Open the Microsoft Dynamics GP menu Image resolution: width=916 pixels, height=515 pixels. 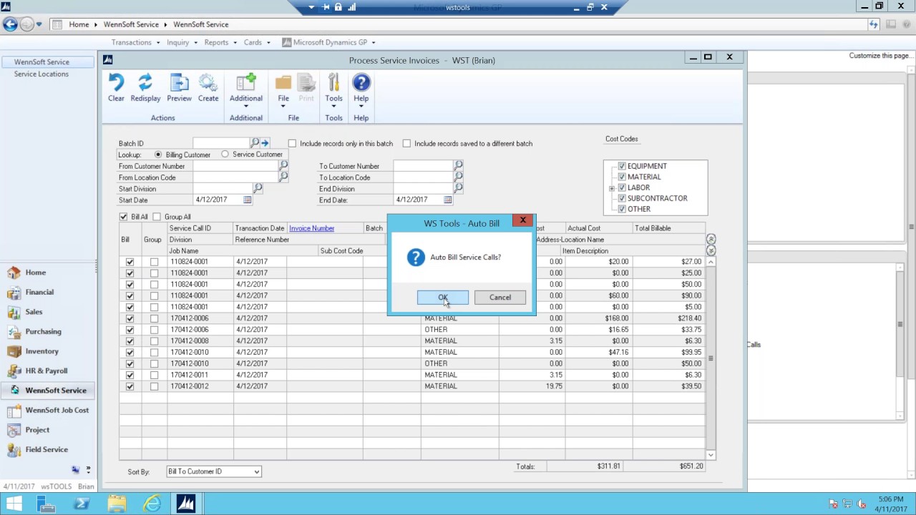click(x=329, y=42)
